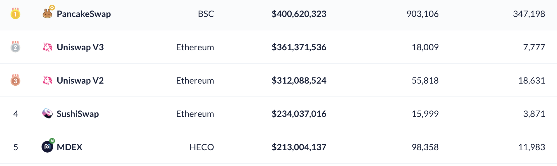557x166 pixels.
Task: Click the SushiSwap sushi logo
Action: point(47,113)
